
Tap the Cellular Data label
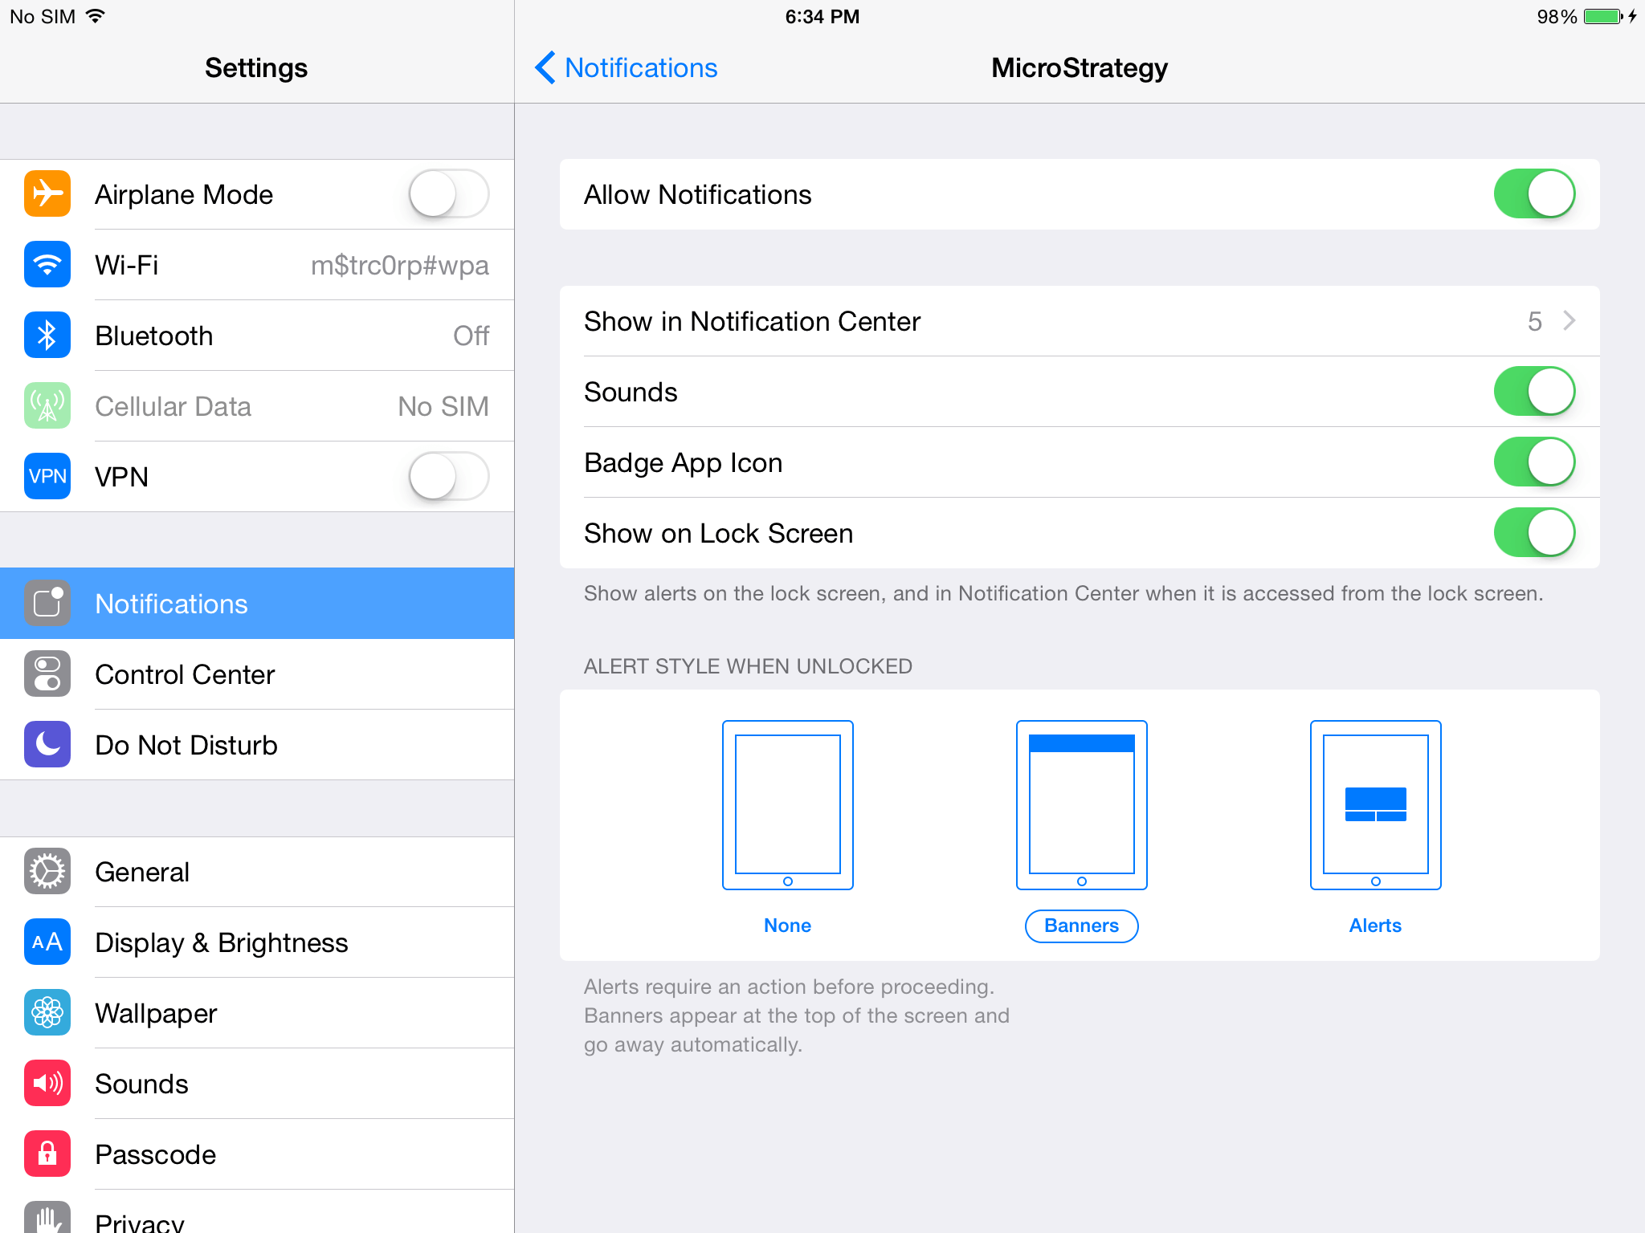(173, 406)
